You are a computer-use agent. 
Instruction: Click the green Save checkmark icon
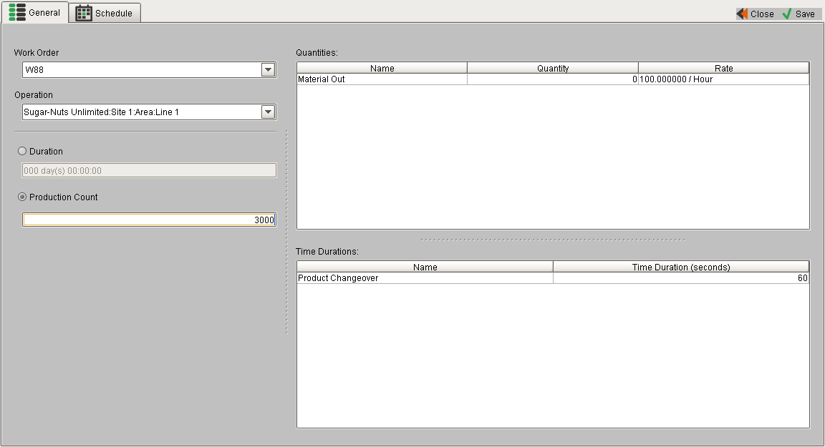(x=787, y=14)
